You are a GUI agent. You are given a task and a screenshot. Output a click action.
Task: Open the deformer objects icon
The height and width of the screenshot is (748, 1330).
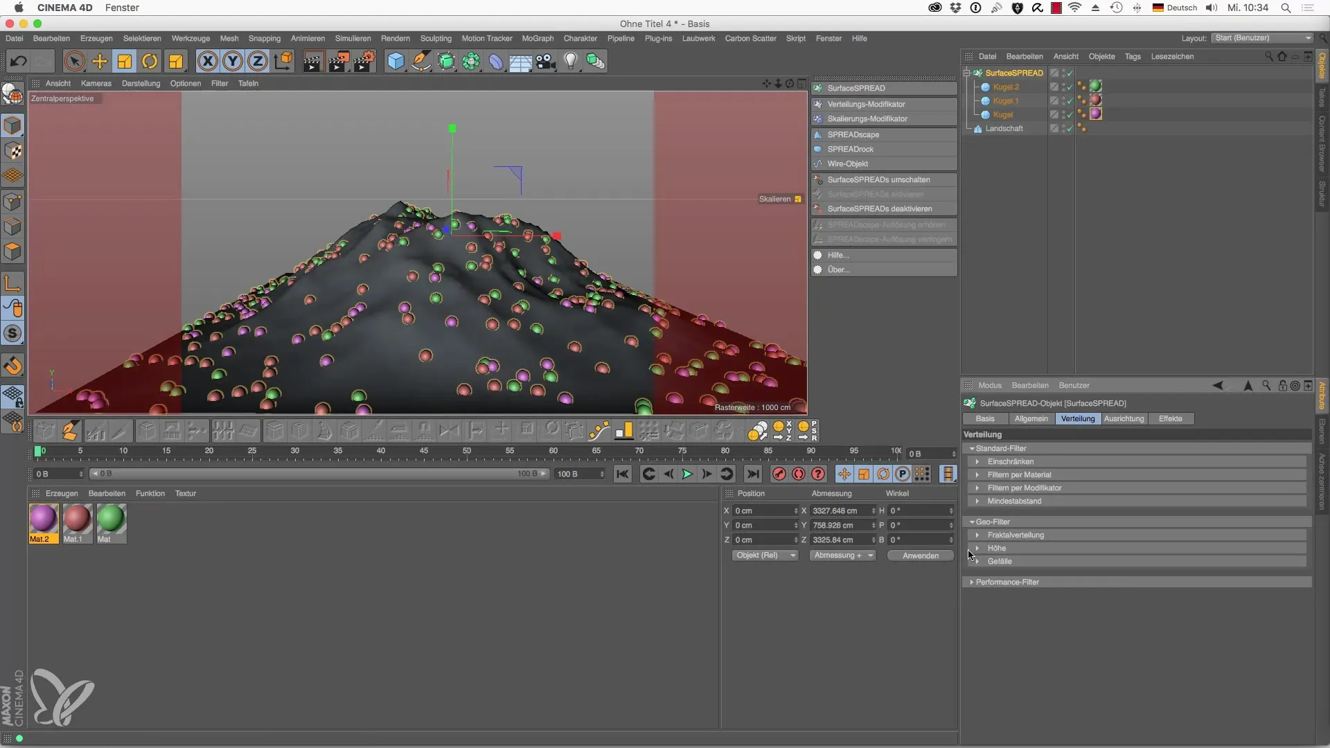(x=496, y=62)
